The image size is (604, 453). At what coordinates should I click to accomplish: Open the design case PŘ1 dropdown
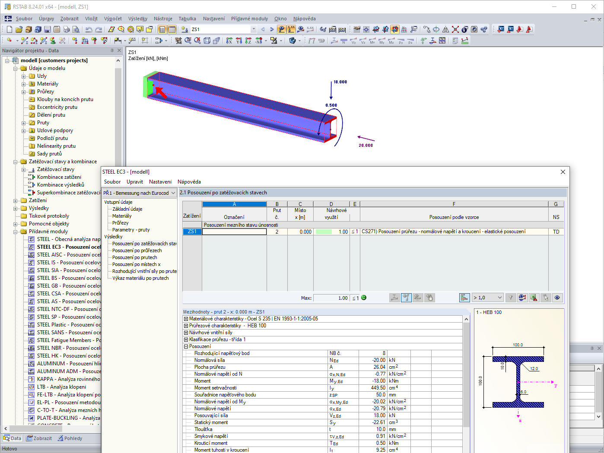click(173, 193)
